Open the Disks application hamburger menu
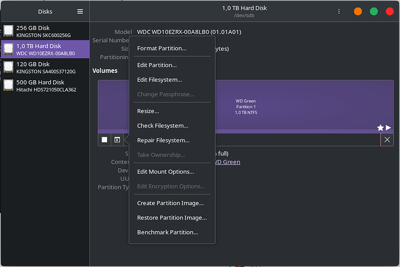Screen dimensions: 400x267 pyautogui.click(x=80, y=12)
